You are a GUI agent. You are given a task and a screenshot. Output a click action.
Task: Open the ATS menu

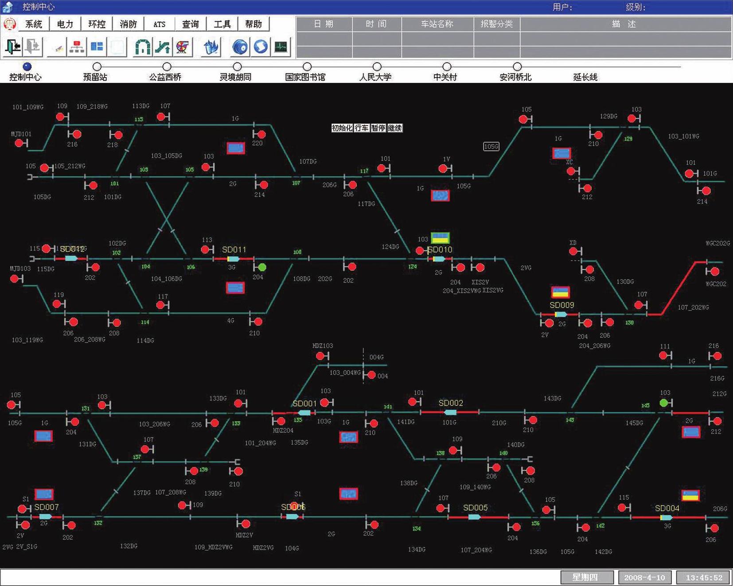coord(159,24)
